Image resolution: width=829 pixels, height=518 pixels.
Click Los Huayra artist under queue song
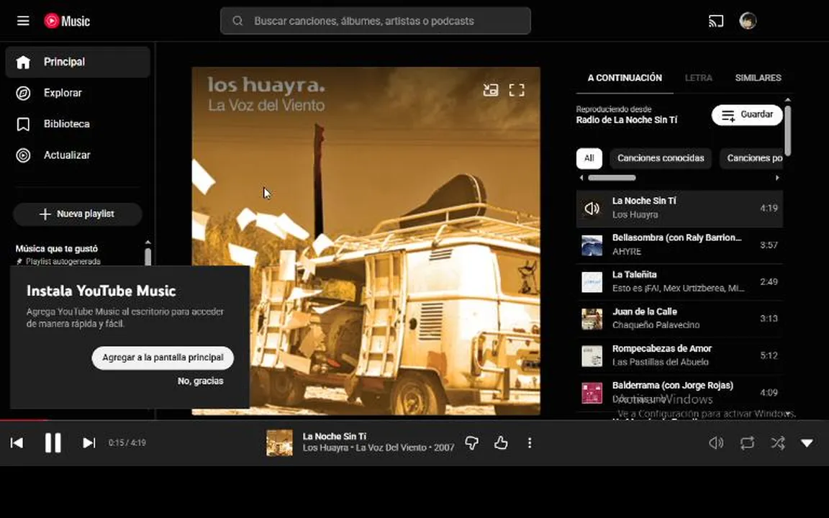(x=635, y=214)
